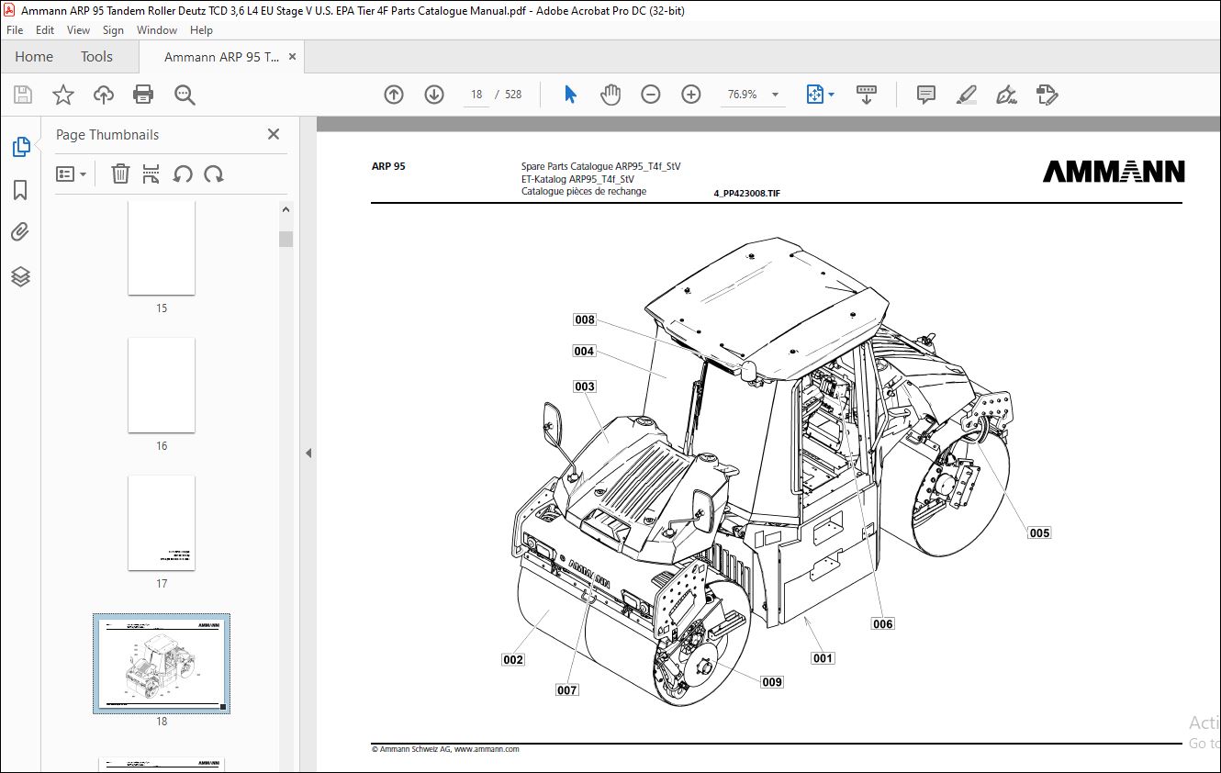
Task: Click the 4_PP423008.TIF text
Action: (x=747, y=194)
